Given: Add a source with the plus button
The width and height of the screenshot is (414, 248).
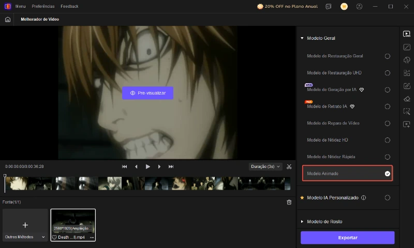Looking at the screenshot, I should (x=25, y=225).
